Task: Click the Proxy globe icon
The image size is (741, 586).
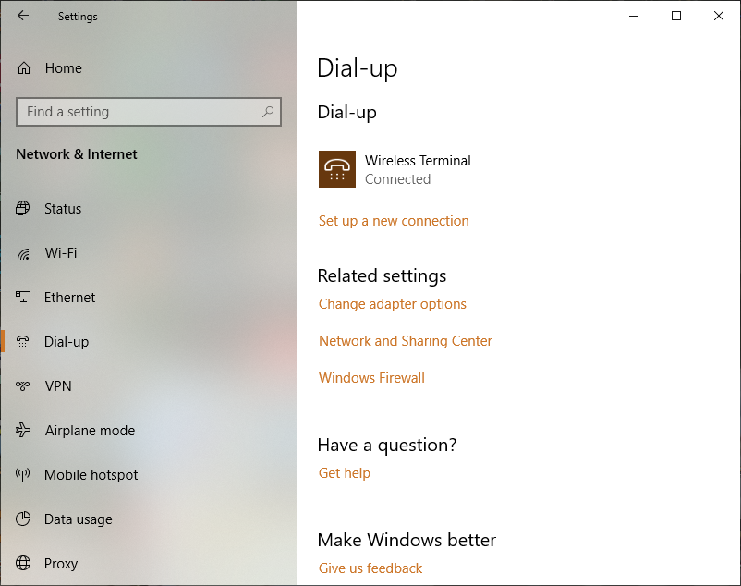Action: pyautogui.click(x=23, y=563)
